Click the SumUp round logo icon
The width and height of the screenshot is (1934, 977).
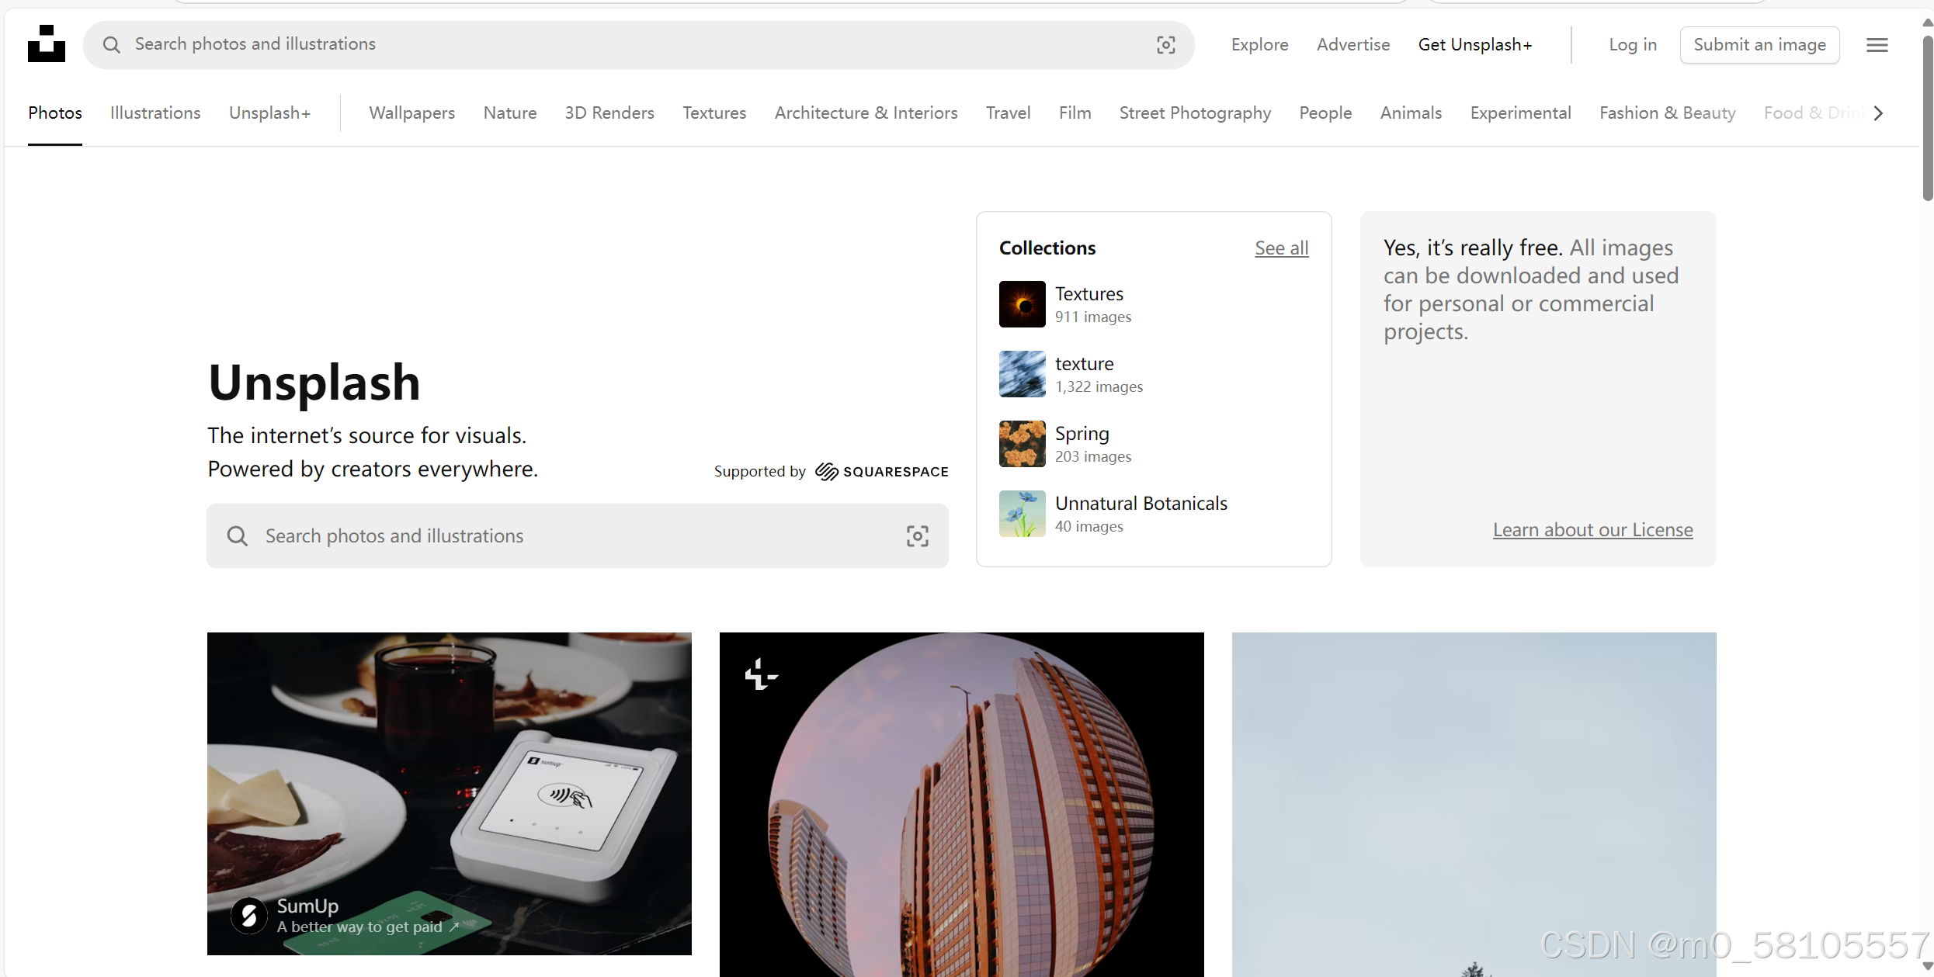(x=249, y=916)
